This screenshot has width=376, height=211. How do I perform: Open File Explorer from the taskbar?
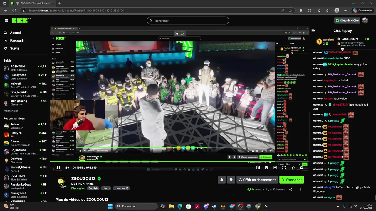click(x=171, y=206)
